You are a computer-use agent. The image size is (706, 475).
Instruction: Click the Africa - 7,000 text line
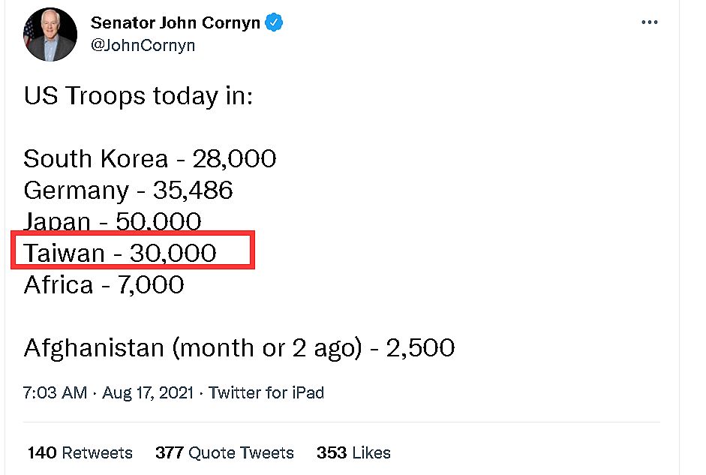coord(104,284)
